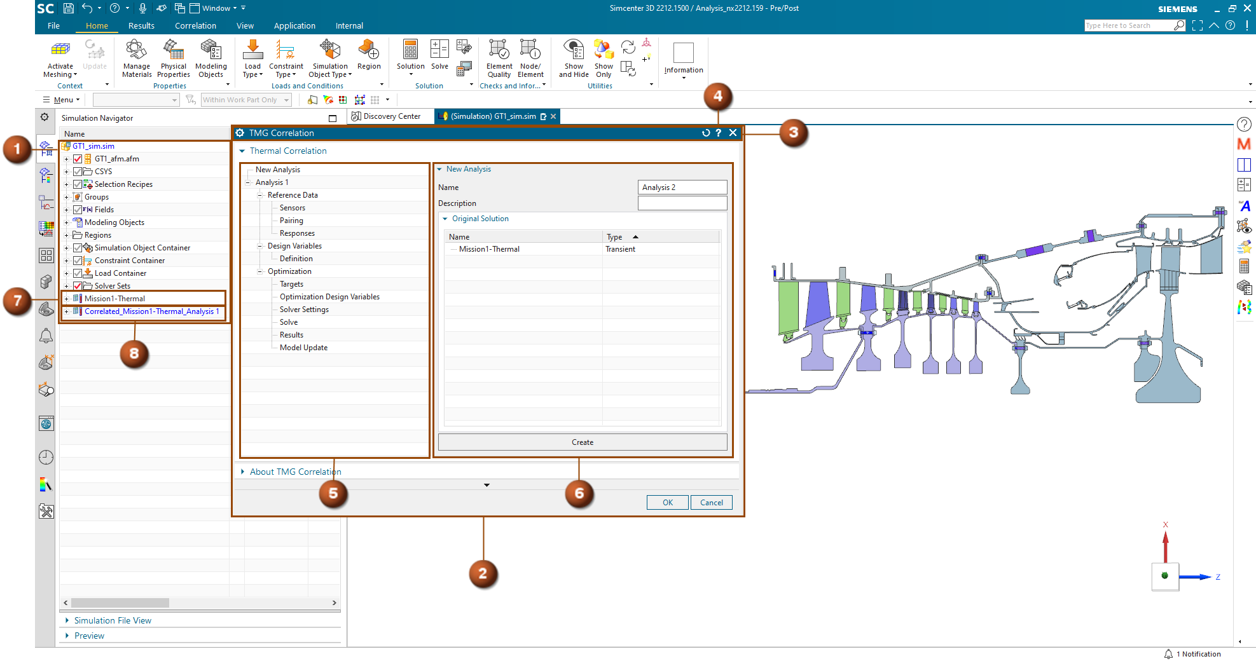Image resolution: width=1256 pixels, height=661 pixels.
Task: Sort by Type column header
Action: coord(661,237)
